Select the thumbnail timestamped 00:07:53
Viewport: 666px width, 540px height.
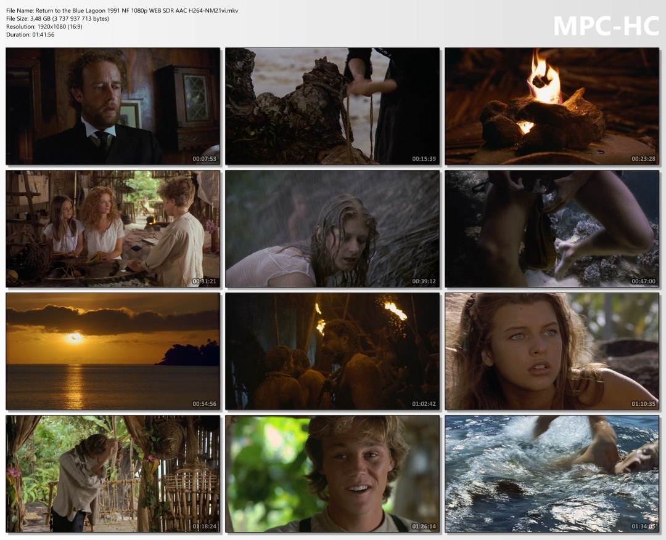[113, 106]
